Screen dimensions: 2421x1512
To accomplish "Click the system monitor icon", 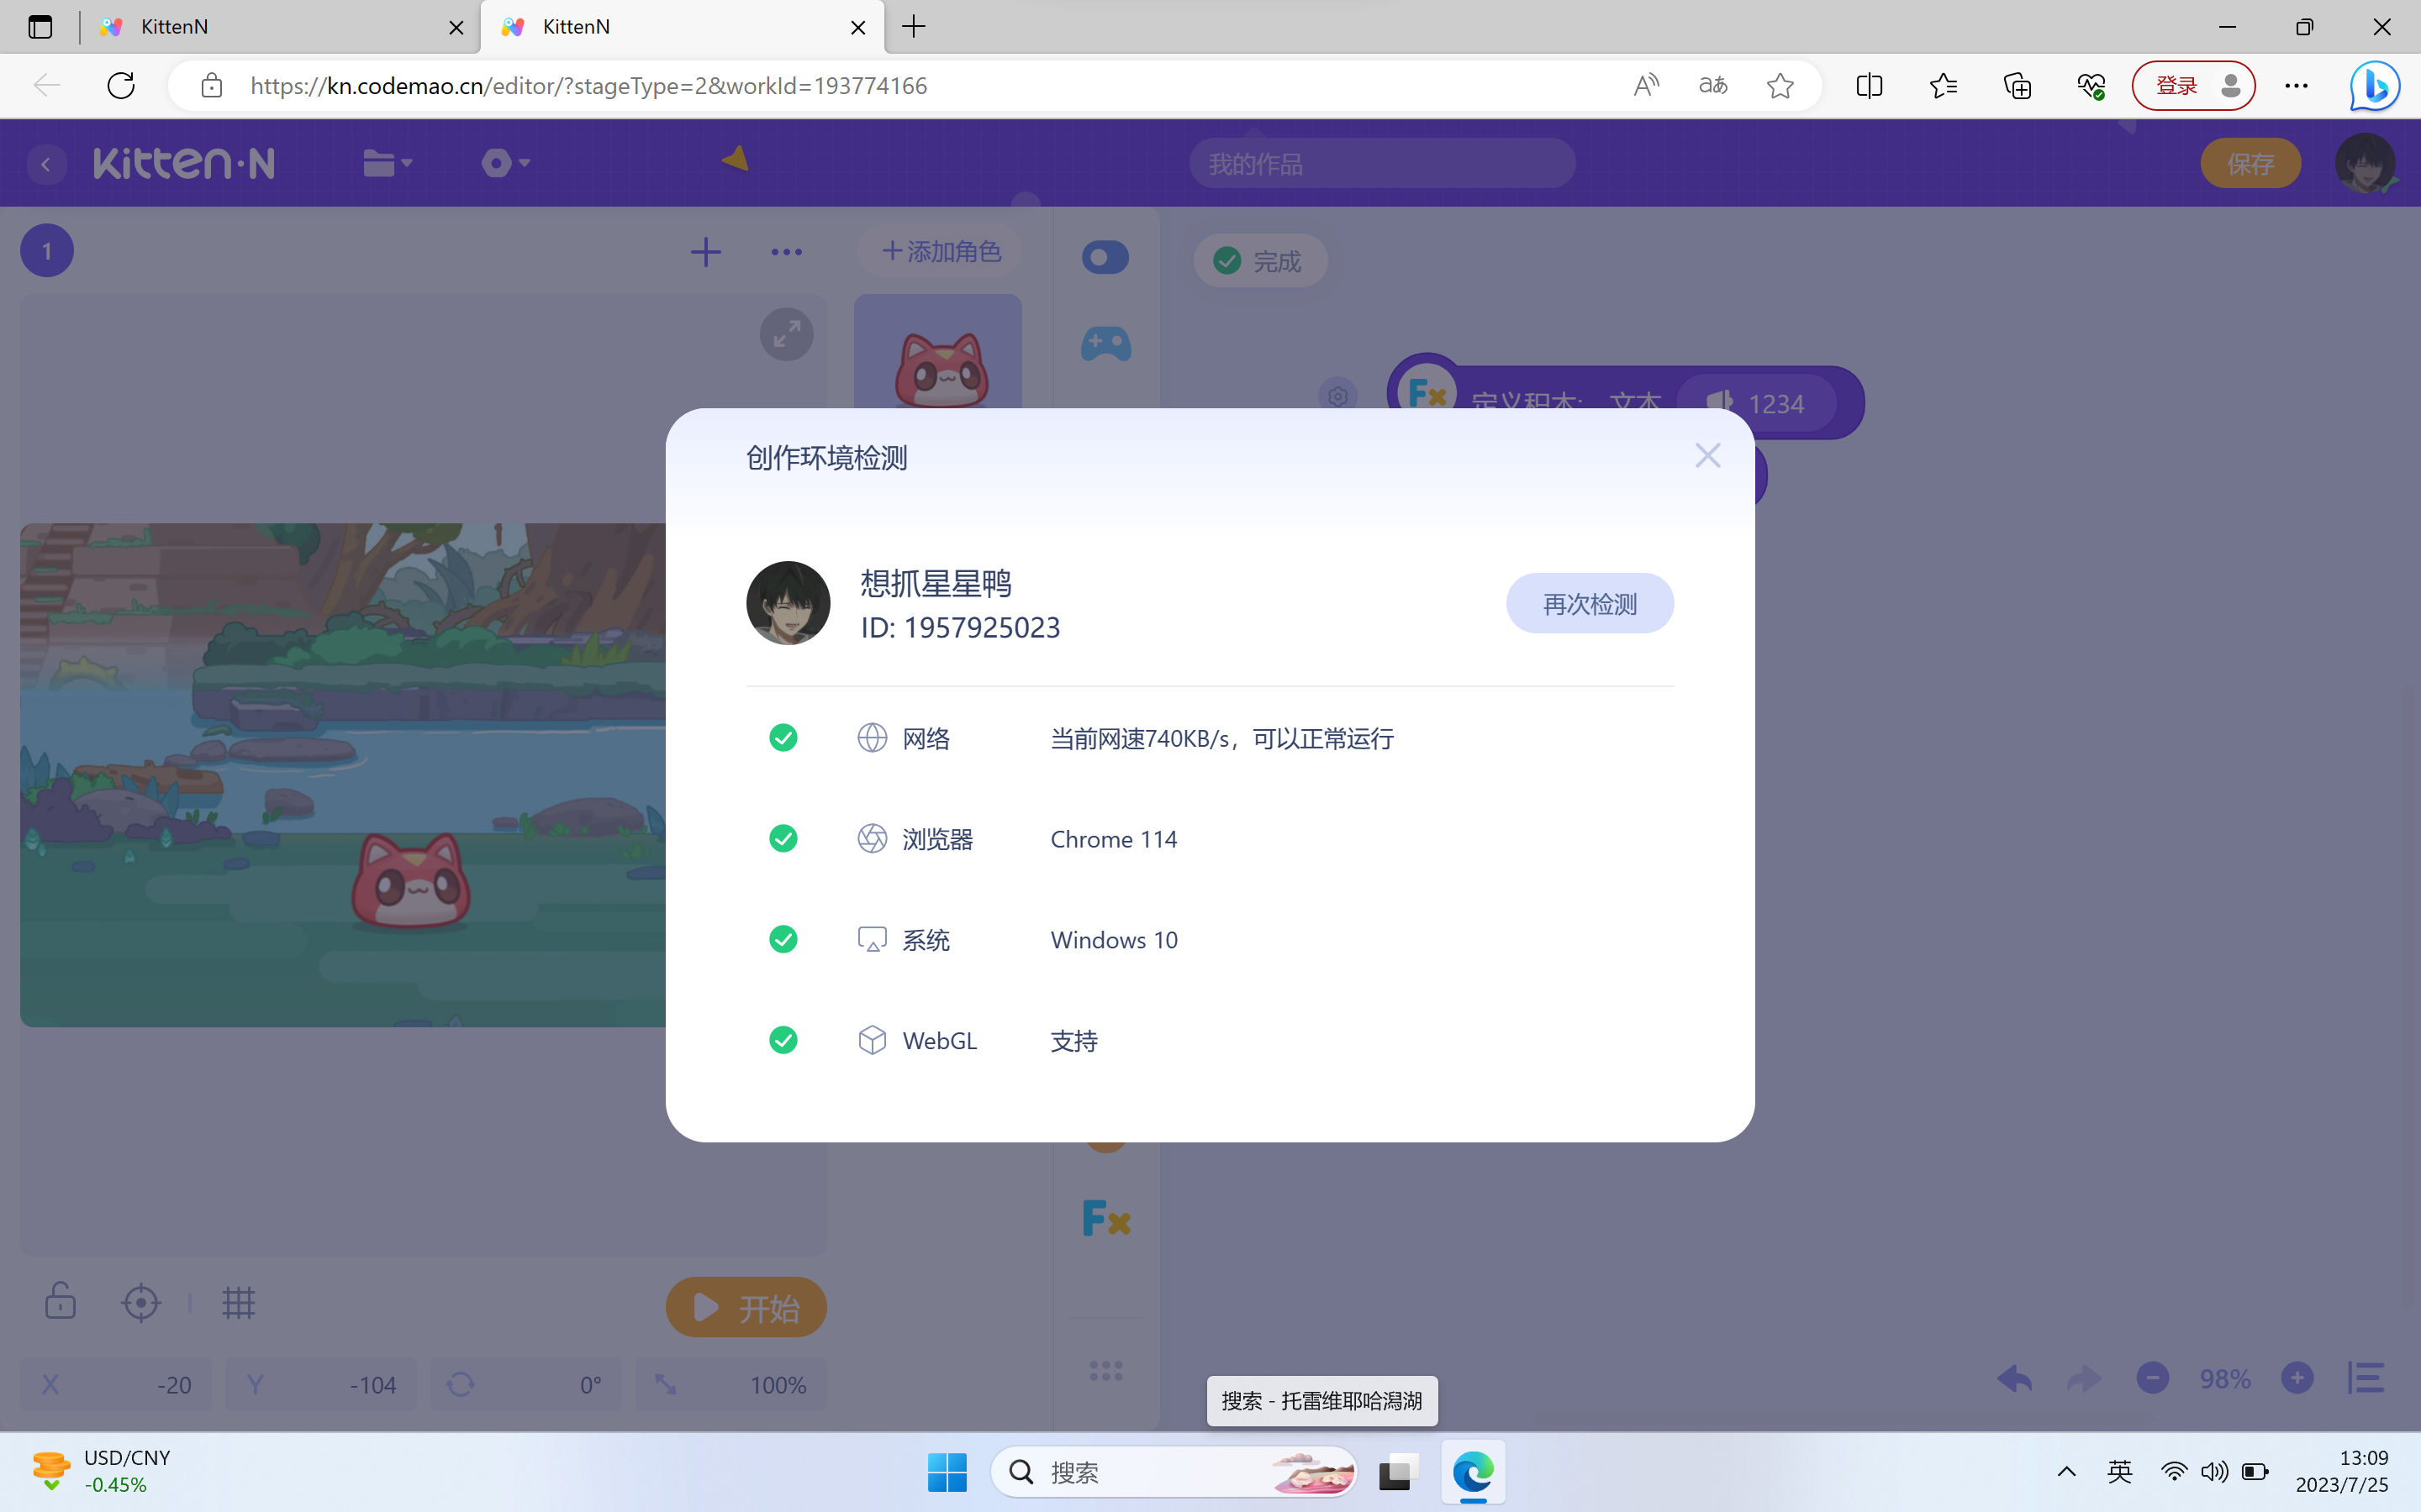I will tap(873, 939).
